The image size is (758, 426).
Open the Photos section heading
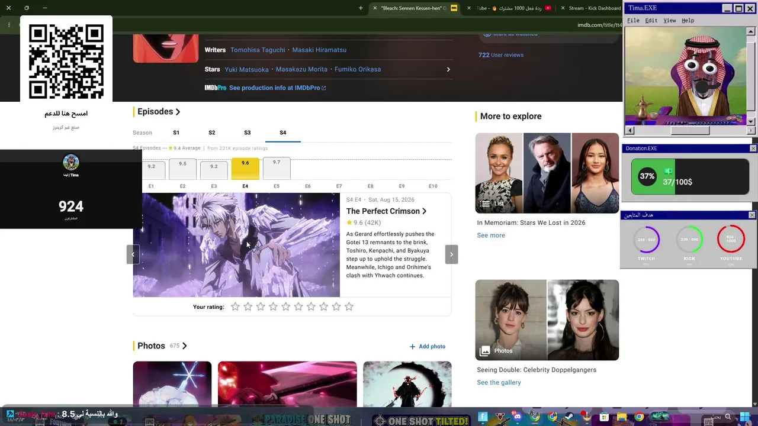click(x=162, y=346)
